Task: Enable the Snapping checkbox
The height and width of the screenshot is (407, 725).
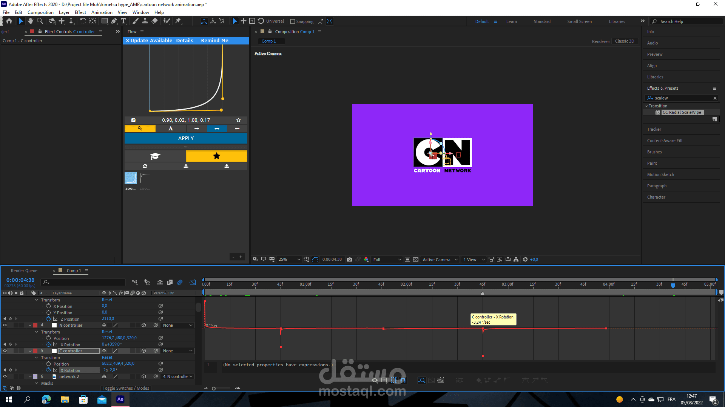Action: coord(292,21)
